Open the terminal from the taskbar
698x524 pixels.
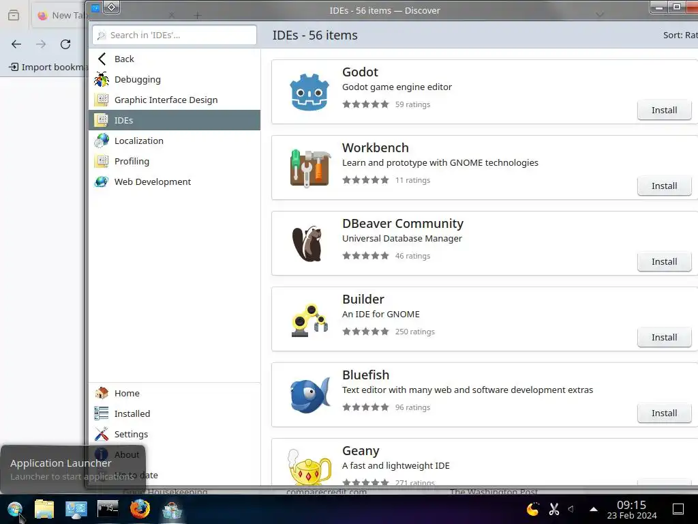108,508
